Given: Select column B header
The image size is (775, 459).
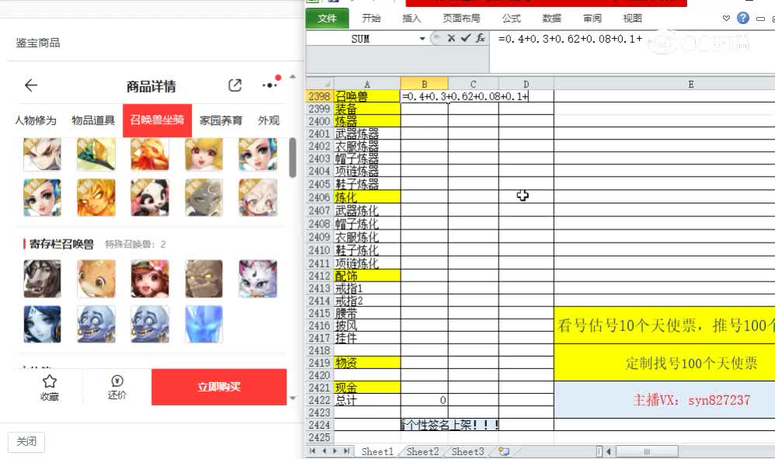Looking at the screenshot, I should 424,84.
